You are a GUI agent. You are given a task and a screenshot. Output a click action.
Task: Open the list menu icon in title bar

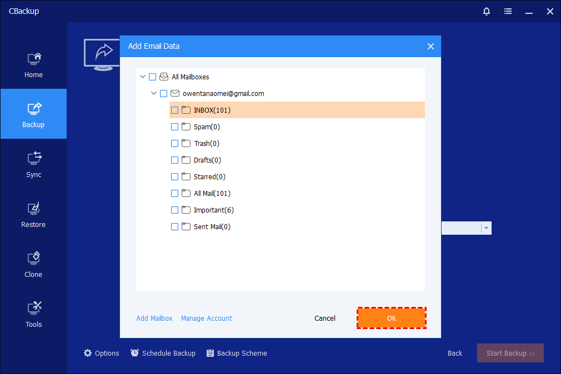pos(508,11)
